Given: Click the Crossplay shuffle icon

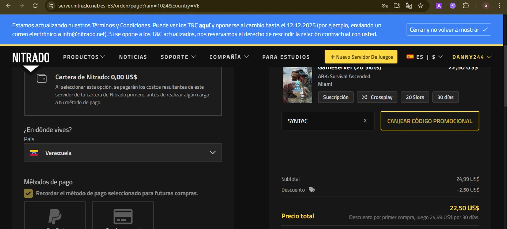Looking at the screenshot, I should (x=364, y=97).
